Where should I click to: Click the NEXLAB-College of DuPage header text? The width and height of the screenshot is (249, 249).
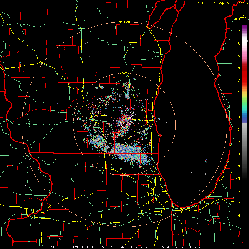(221, 3)
